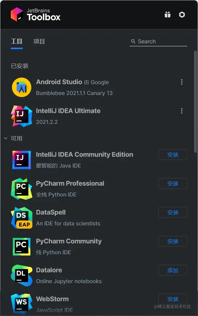Click the PyCharm Professional icon
The image size is (198, 316).
click(x=22, y=189)
